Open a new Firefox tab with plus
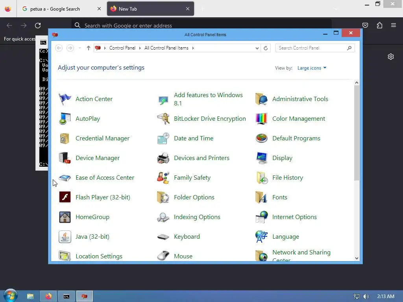 (203, 9)
